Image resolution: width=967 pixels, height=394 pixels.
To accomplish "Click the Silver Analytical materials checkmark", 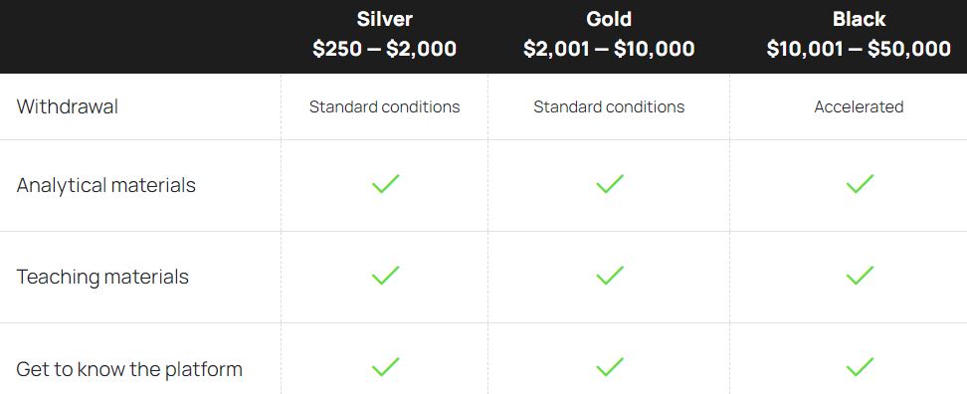I will (385, 184).
